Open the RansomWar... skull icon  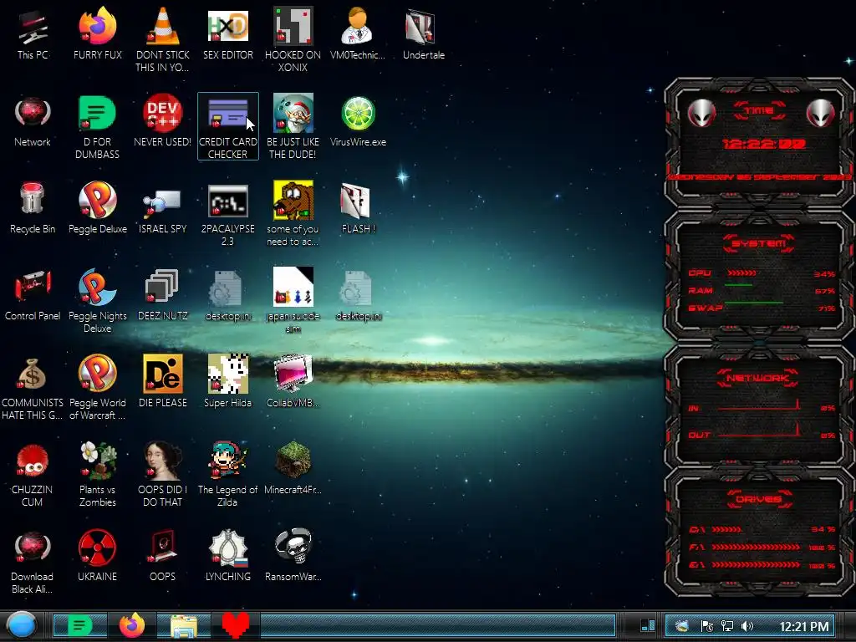click(293, 555)
